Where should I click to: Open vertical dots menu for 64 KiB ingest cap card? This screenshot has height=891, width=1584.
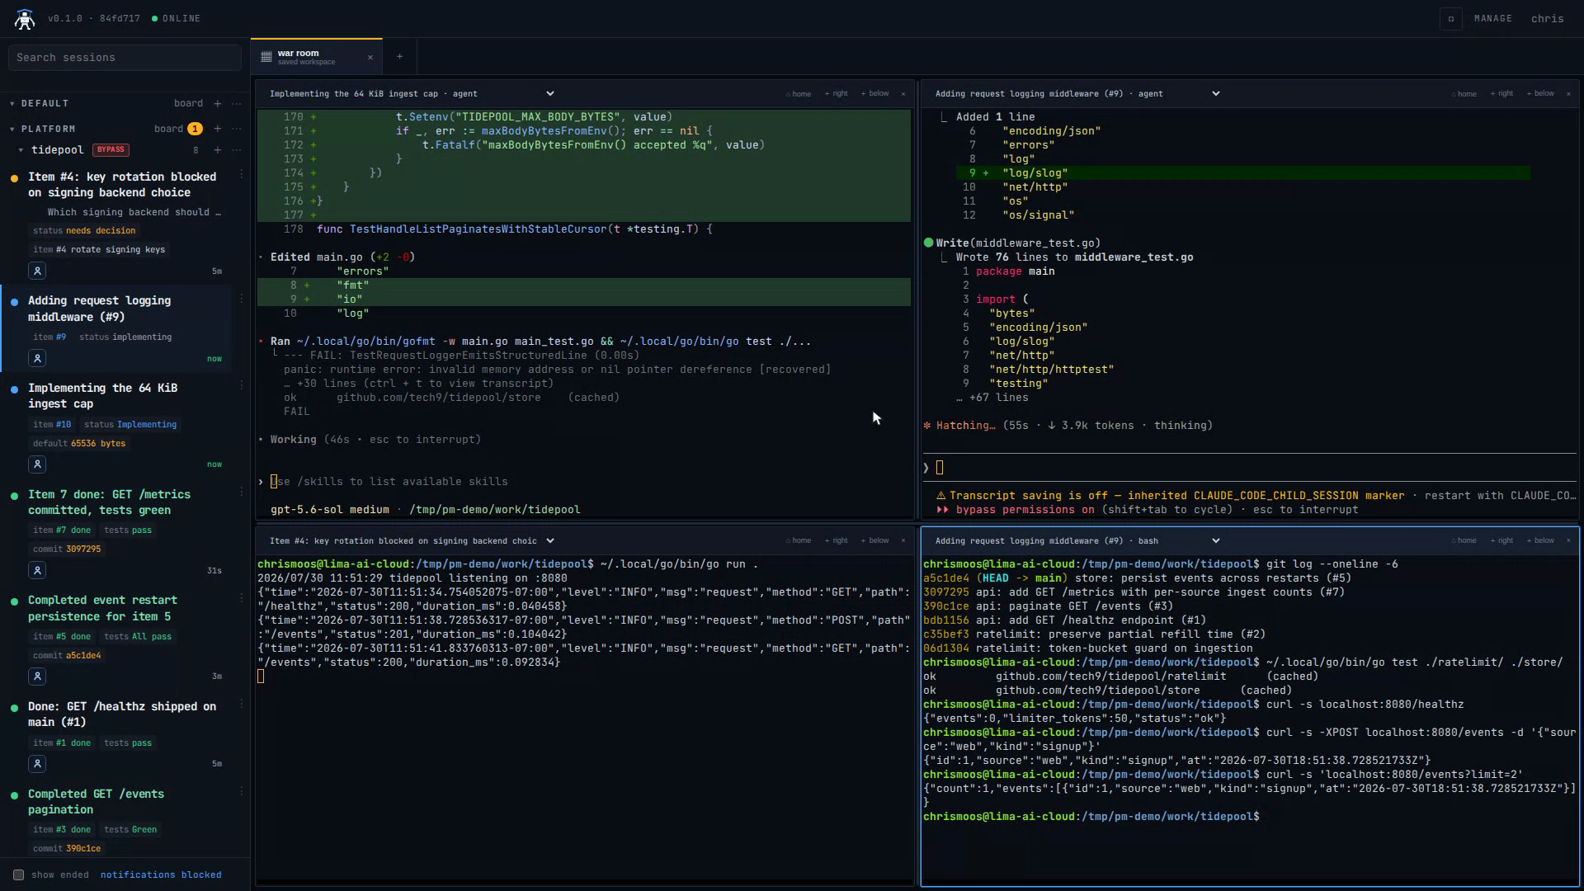(x=242, y=386)
